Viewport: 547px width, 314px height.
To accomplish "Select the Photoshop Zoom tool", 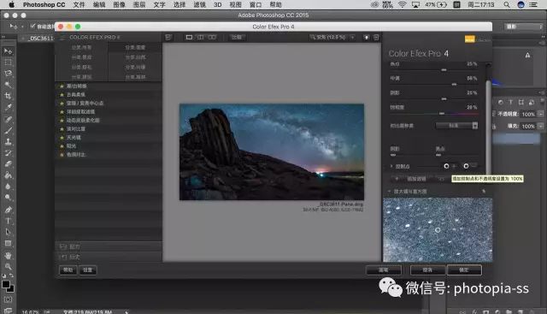I will point(8,266).
